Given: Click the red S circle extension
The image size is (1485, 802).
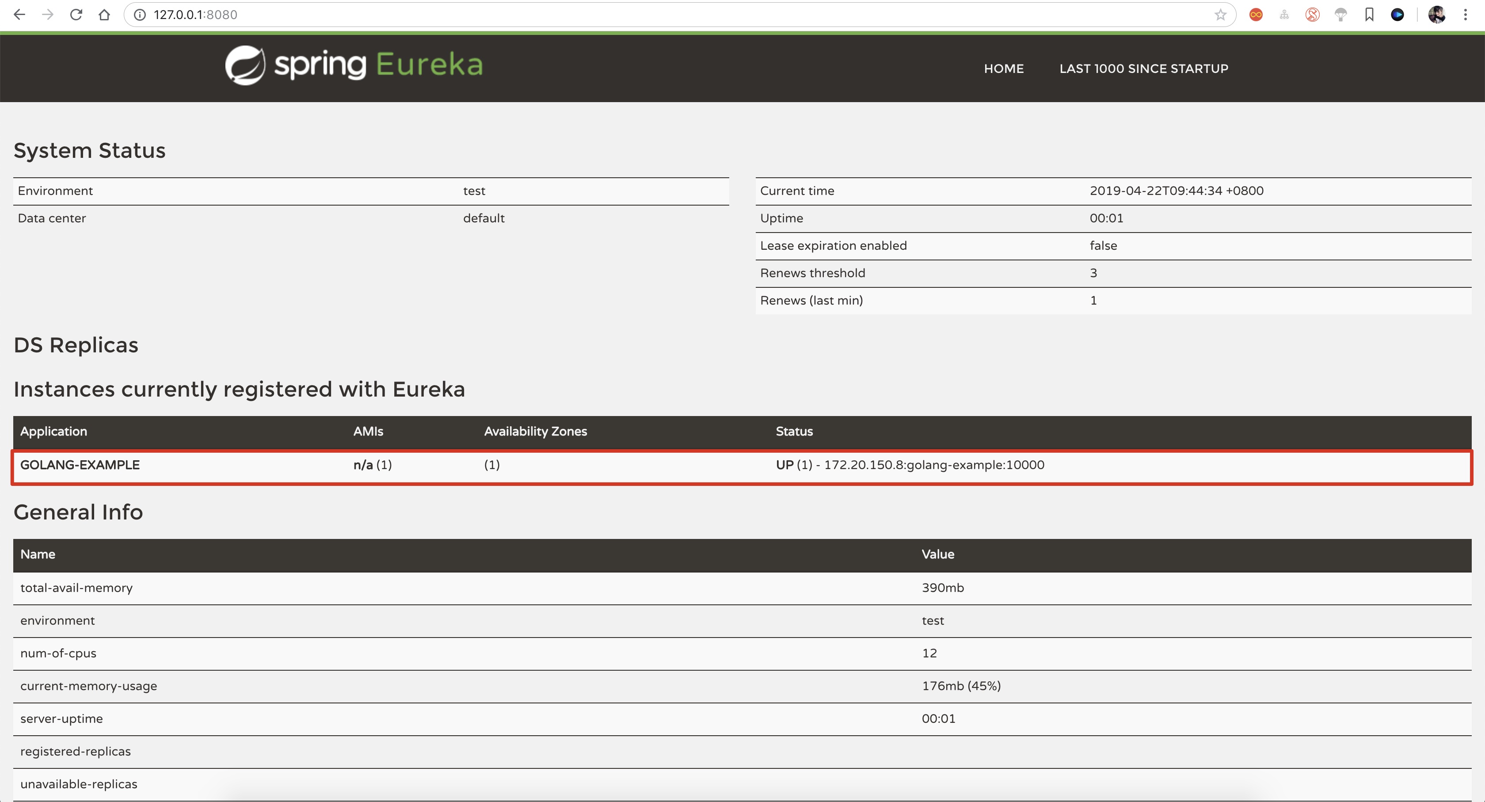Looking at the screenshot, I should (x=1313, y=15).
